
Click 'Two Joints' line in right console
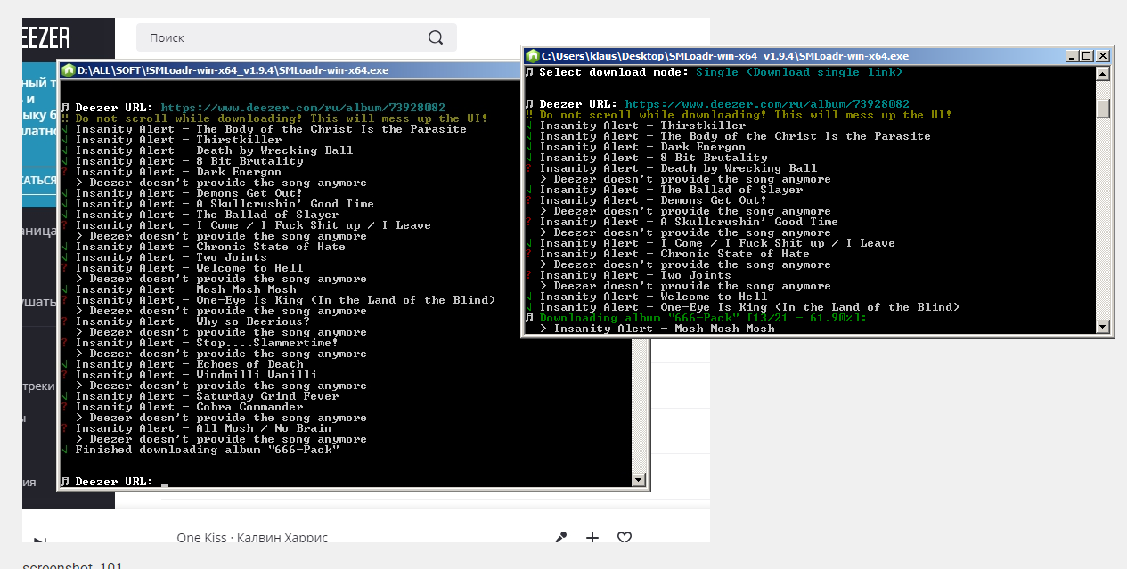tap(635, 275)
